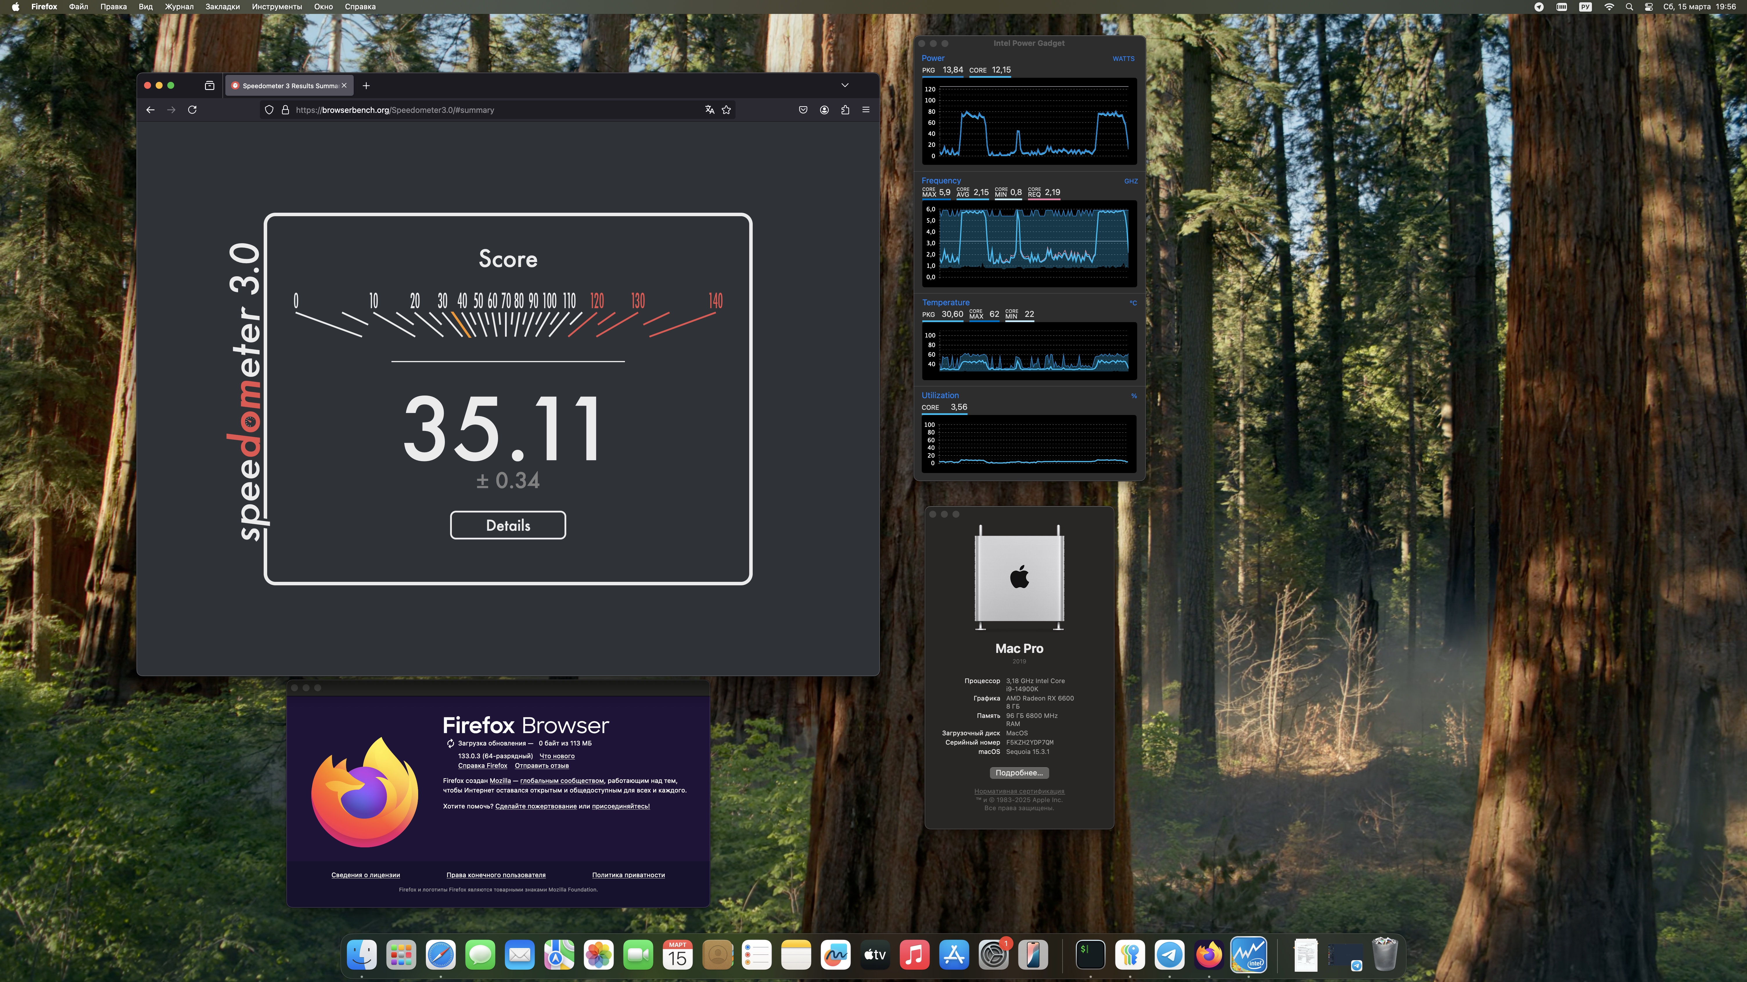
Task: Click the translate page icon in address bar
Action: coord(709,110)
